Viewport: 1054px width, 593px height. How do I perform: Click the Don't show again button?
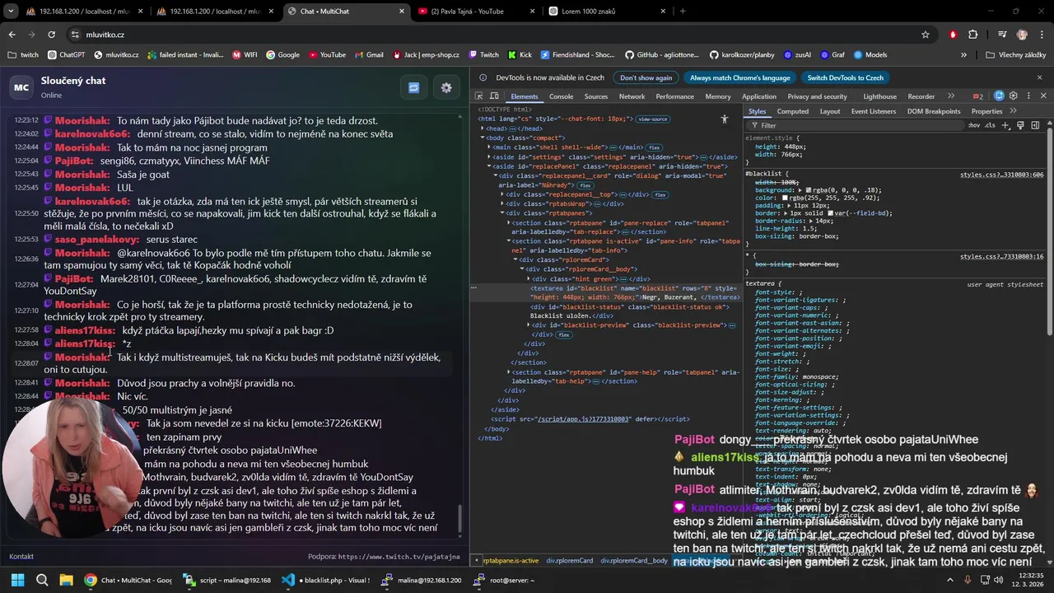[x=646, y=77]
